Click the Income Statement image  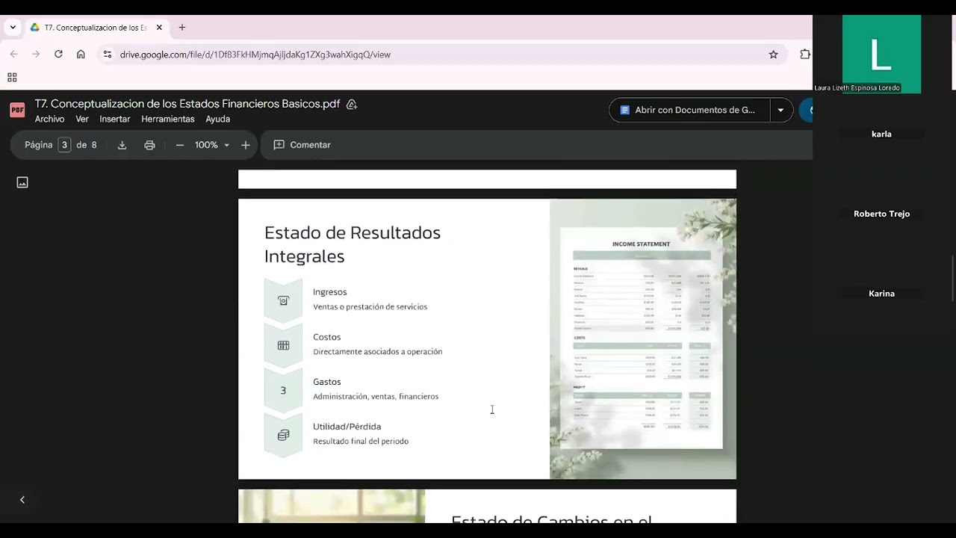(643, 338)
